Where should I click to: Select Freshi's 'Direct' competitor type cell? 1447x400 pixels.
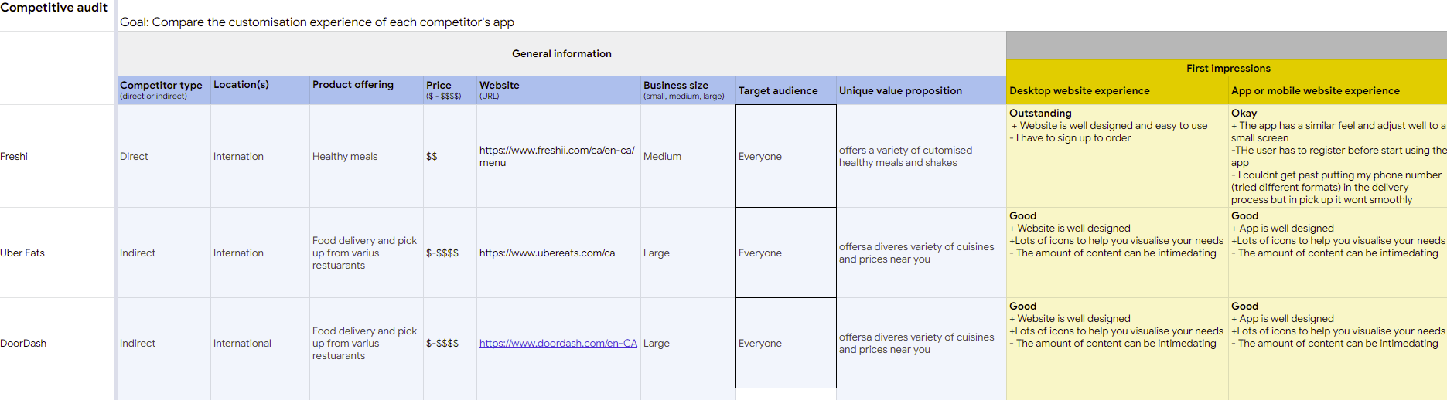pyautogui.click(x=164, y=156)
